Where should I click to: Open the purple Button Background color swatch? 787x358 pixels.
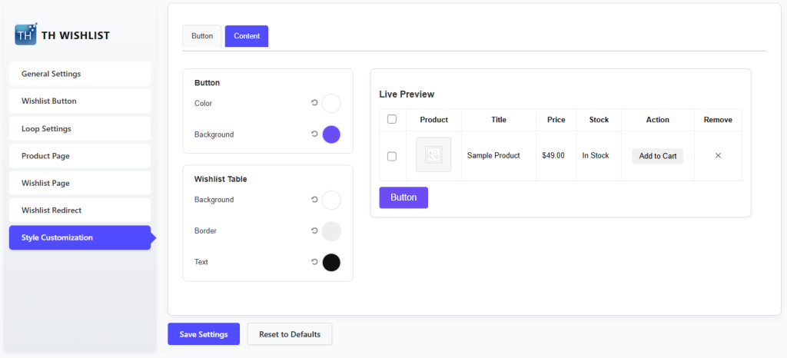(x=331, y=134)
